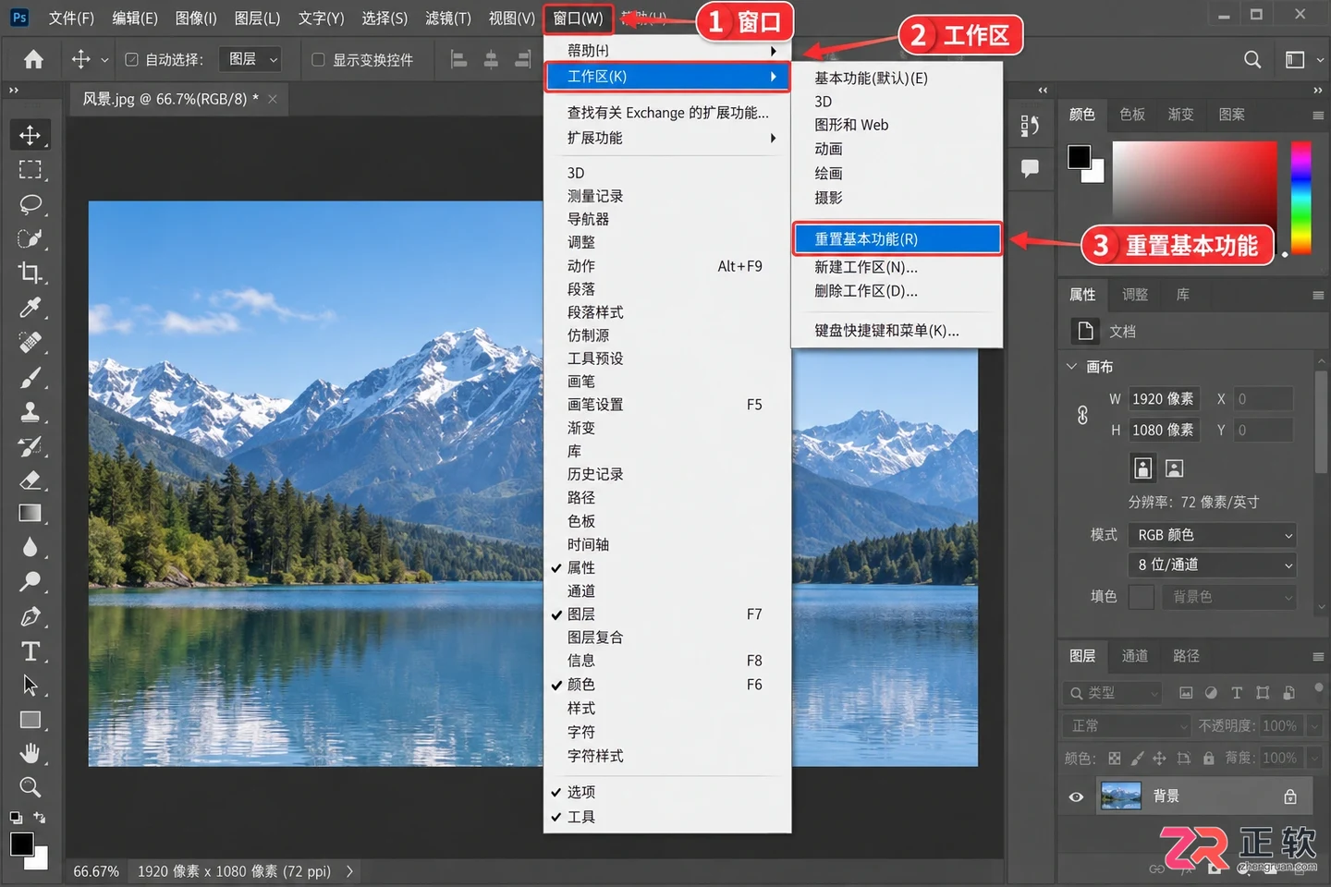Image resolution: width=1331 pixels, height=887 pixels.
Task: Click the rainbow hue slider strip
Action: pyautogui.click(x=1301, y=197)
